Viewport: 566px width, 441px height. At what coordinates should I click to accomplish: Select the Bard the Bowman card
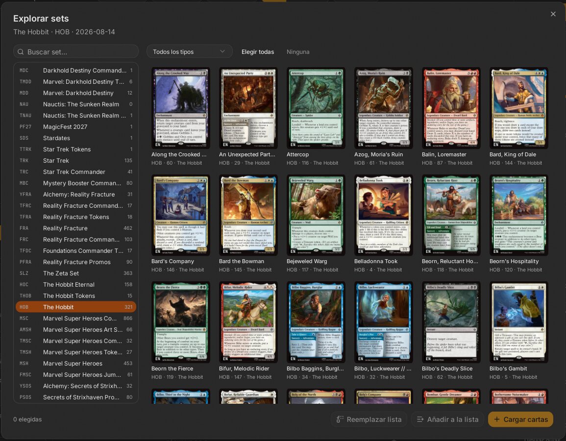[x=248, y=215]
